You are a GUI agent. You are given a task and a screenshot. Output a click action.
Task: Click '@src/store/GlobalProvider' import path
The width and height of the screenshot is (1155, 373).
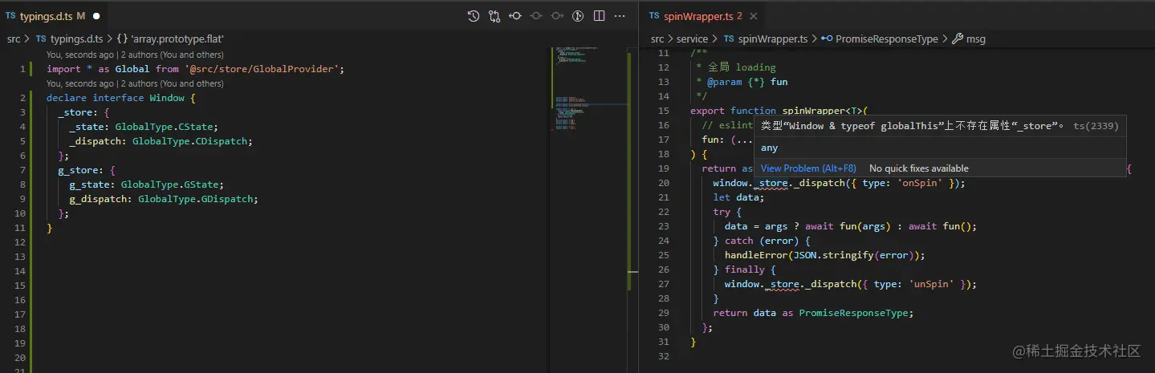click(261, 69)
